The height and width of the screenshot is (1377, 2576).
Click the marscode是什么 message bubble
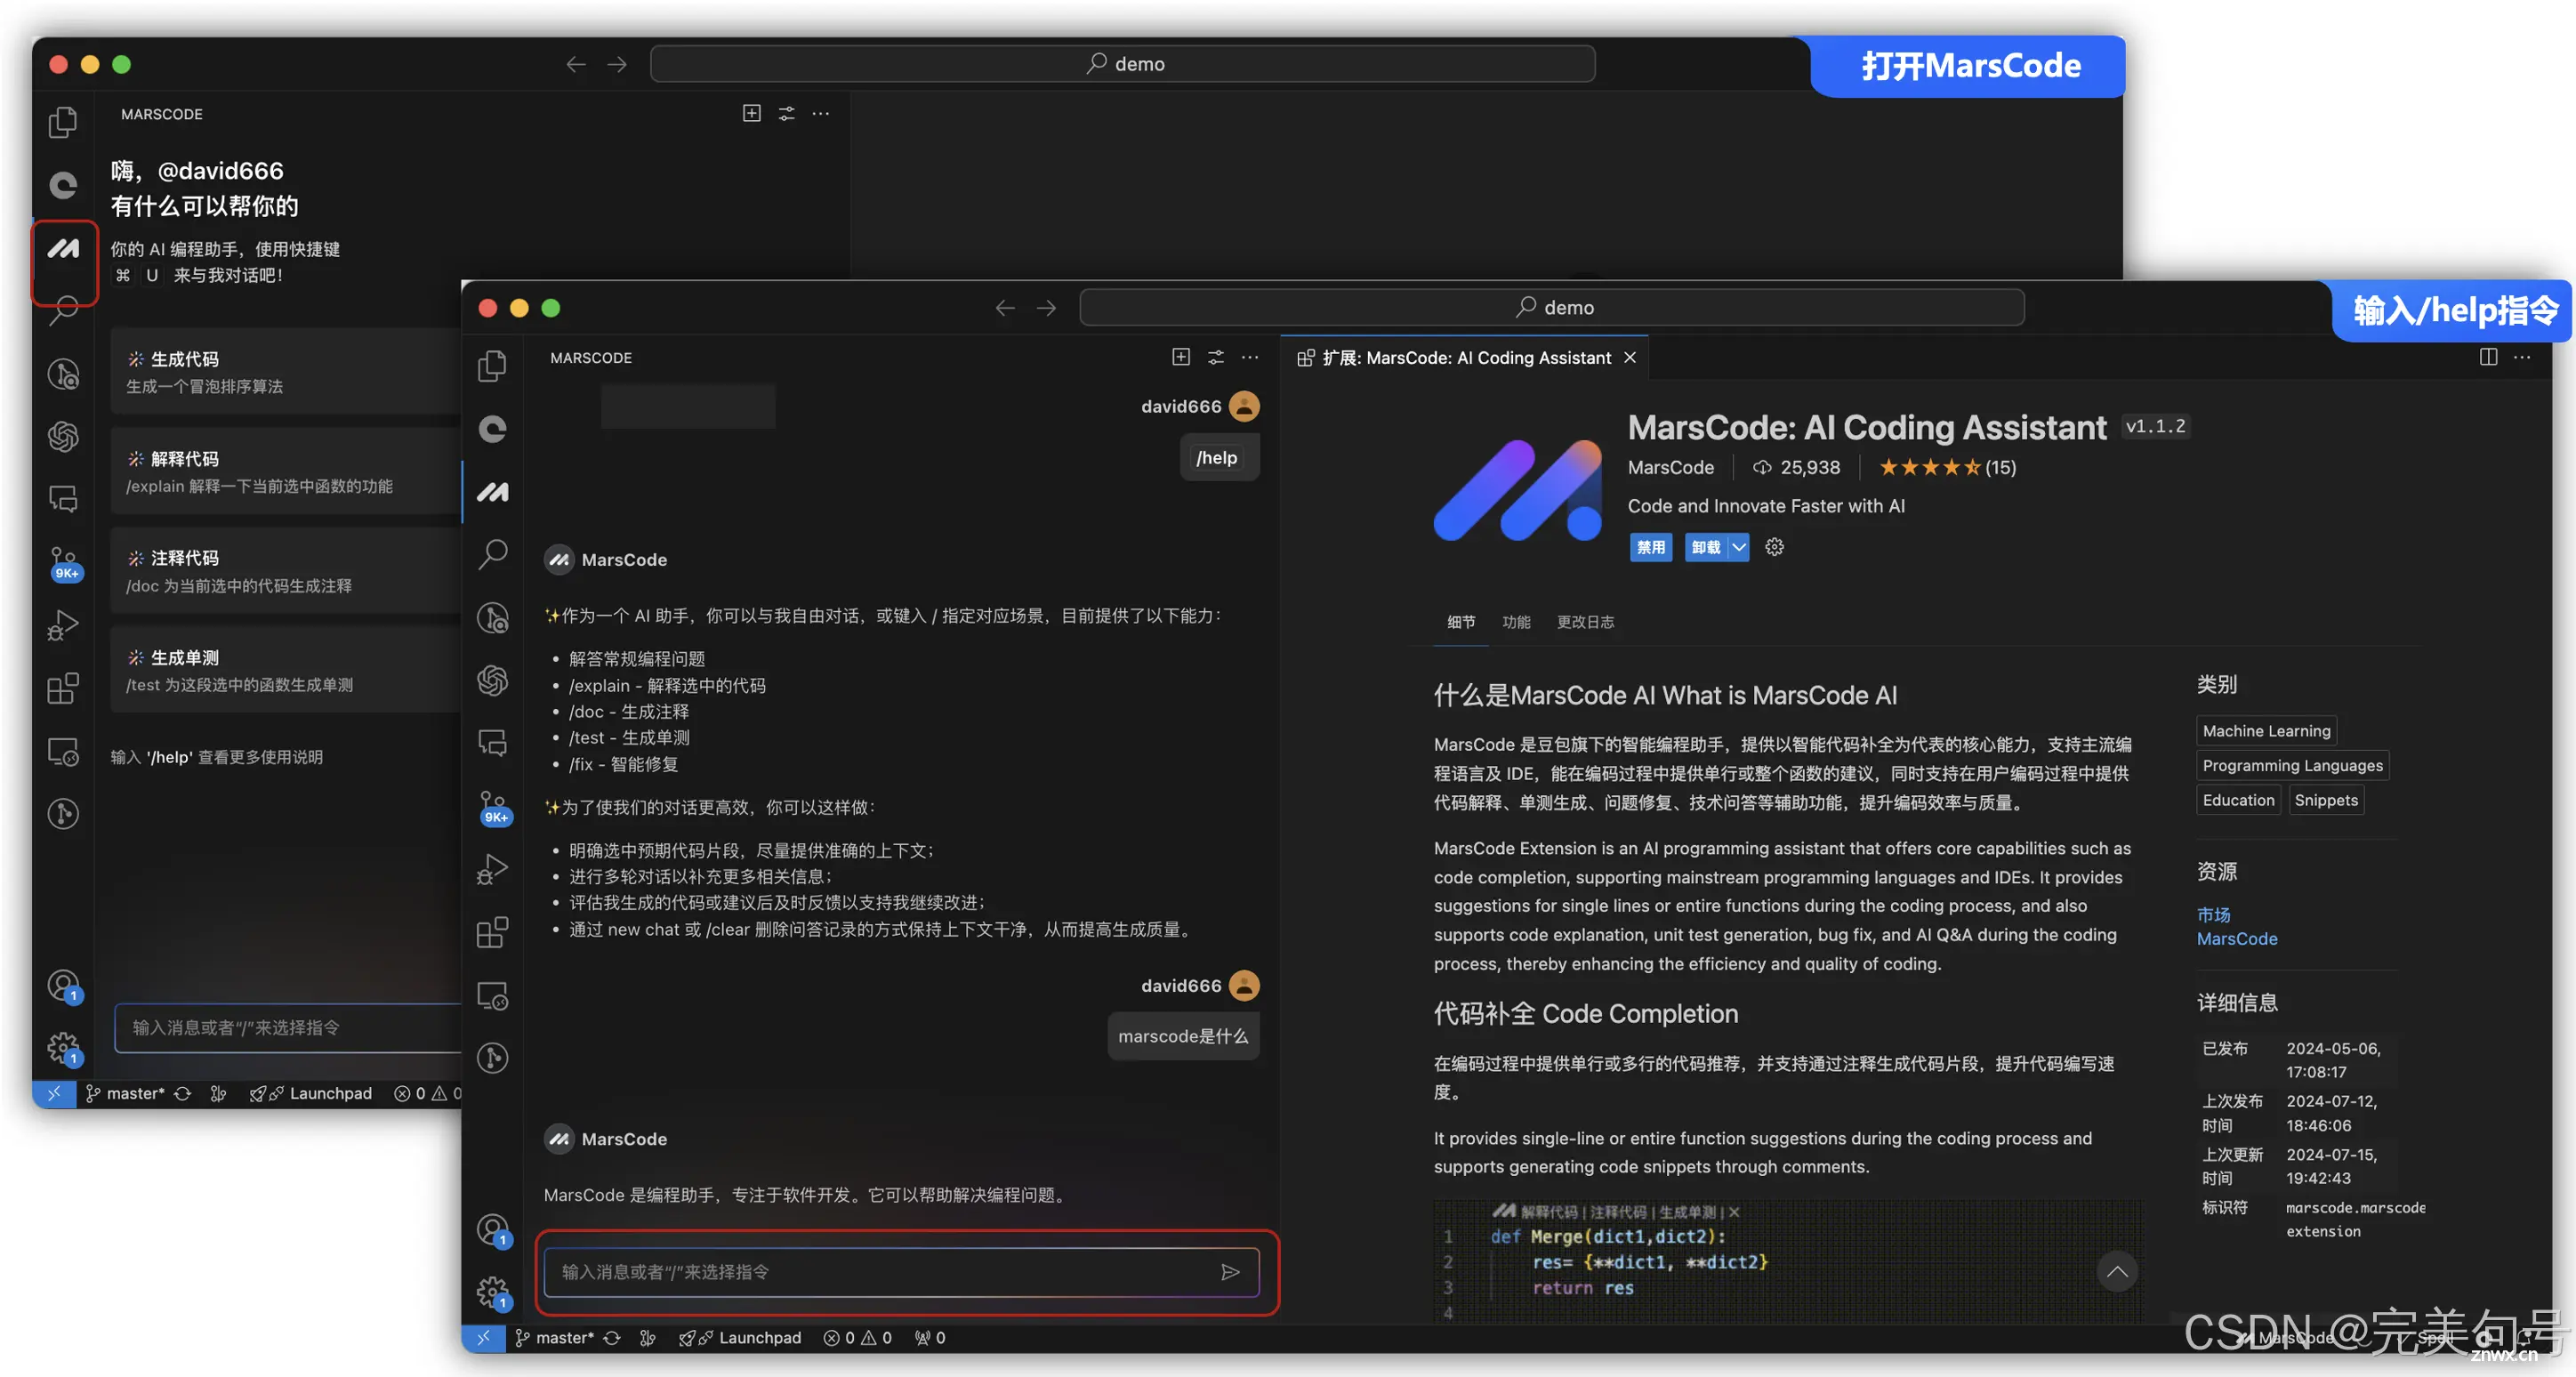click(1183, 1036)
